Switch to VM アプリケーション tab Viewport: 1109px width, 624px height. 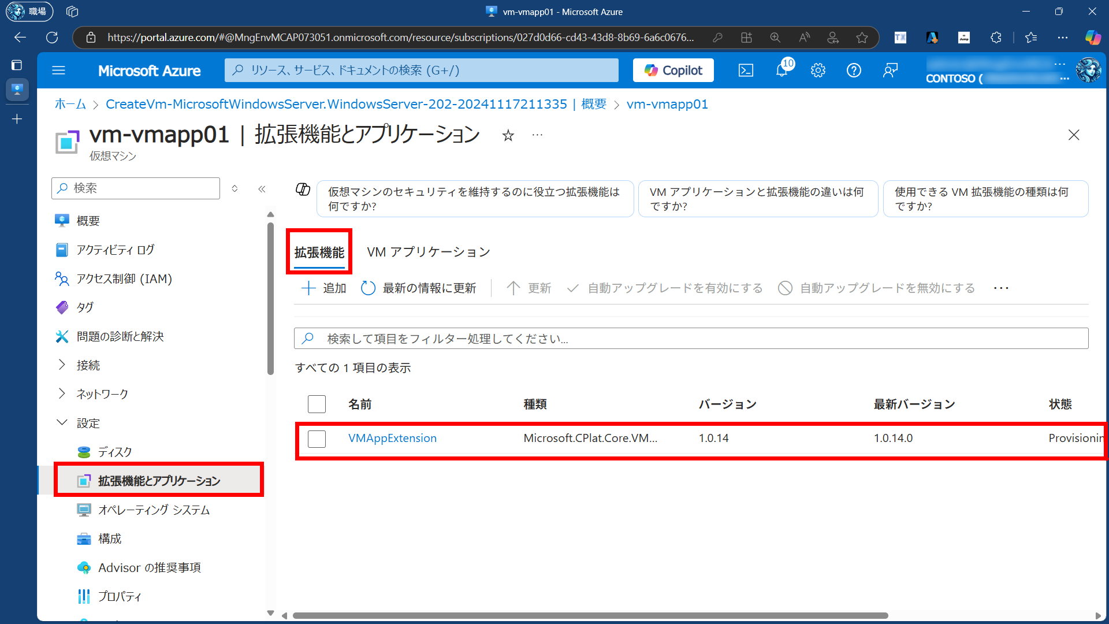click(428, 252)
